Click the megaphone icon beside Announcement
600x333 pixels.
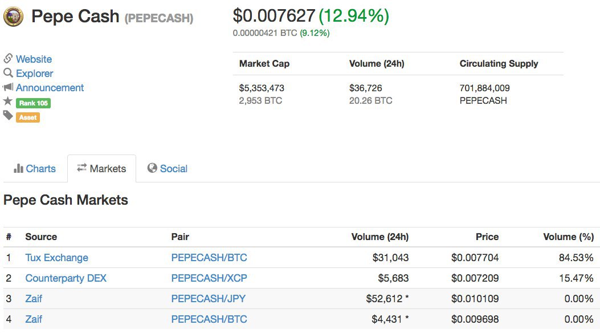point(8,87)
